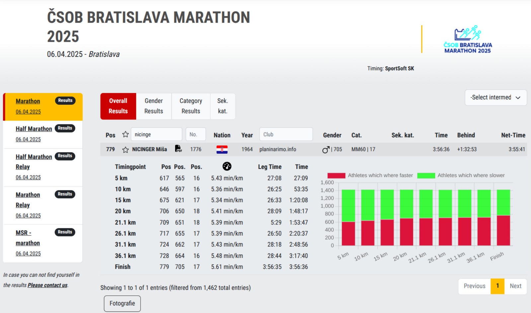Click the MM60 | 17 category cell

[x=363, y=150]
